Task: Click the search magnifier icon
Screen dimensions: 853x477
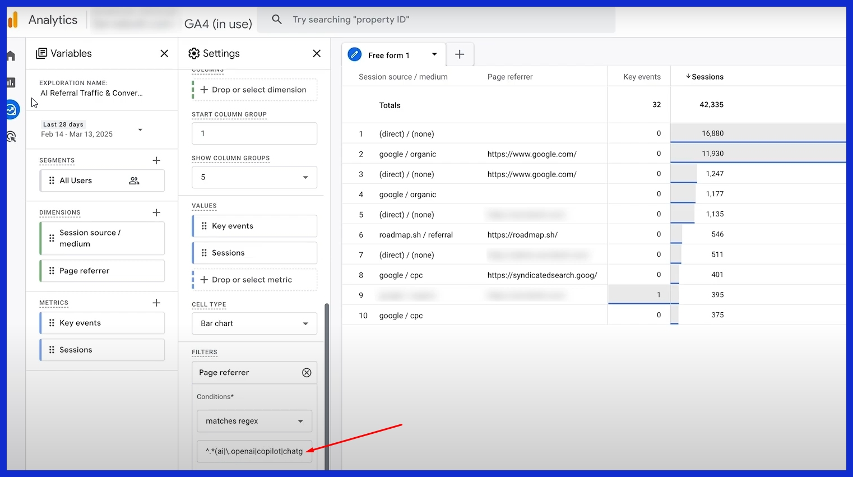Action: tap(277, 20)
